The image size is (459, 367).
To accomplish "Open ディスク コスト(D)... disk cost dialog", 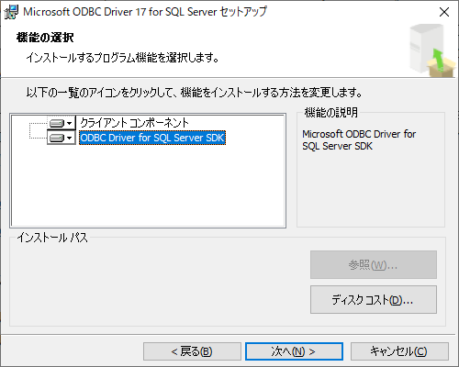I will pos(374,300).
